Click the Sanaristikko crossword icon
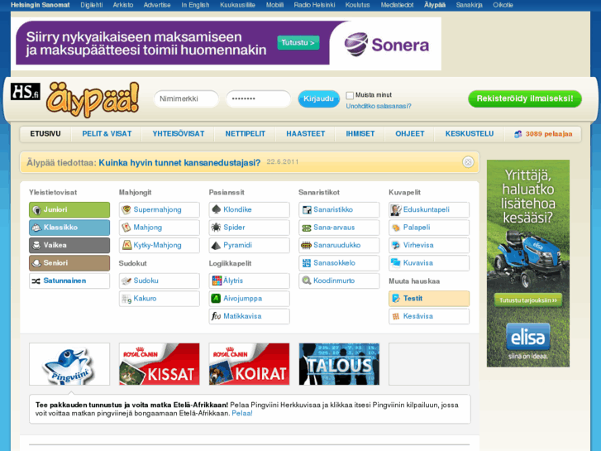The width and height of the screenshot is (601, 451). [306, 209]
